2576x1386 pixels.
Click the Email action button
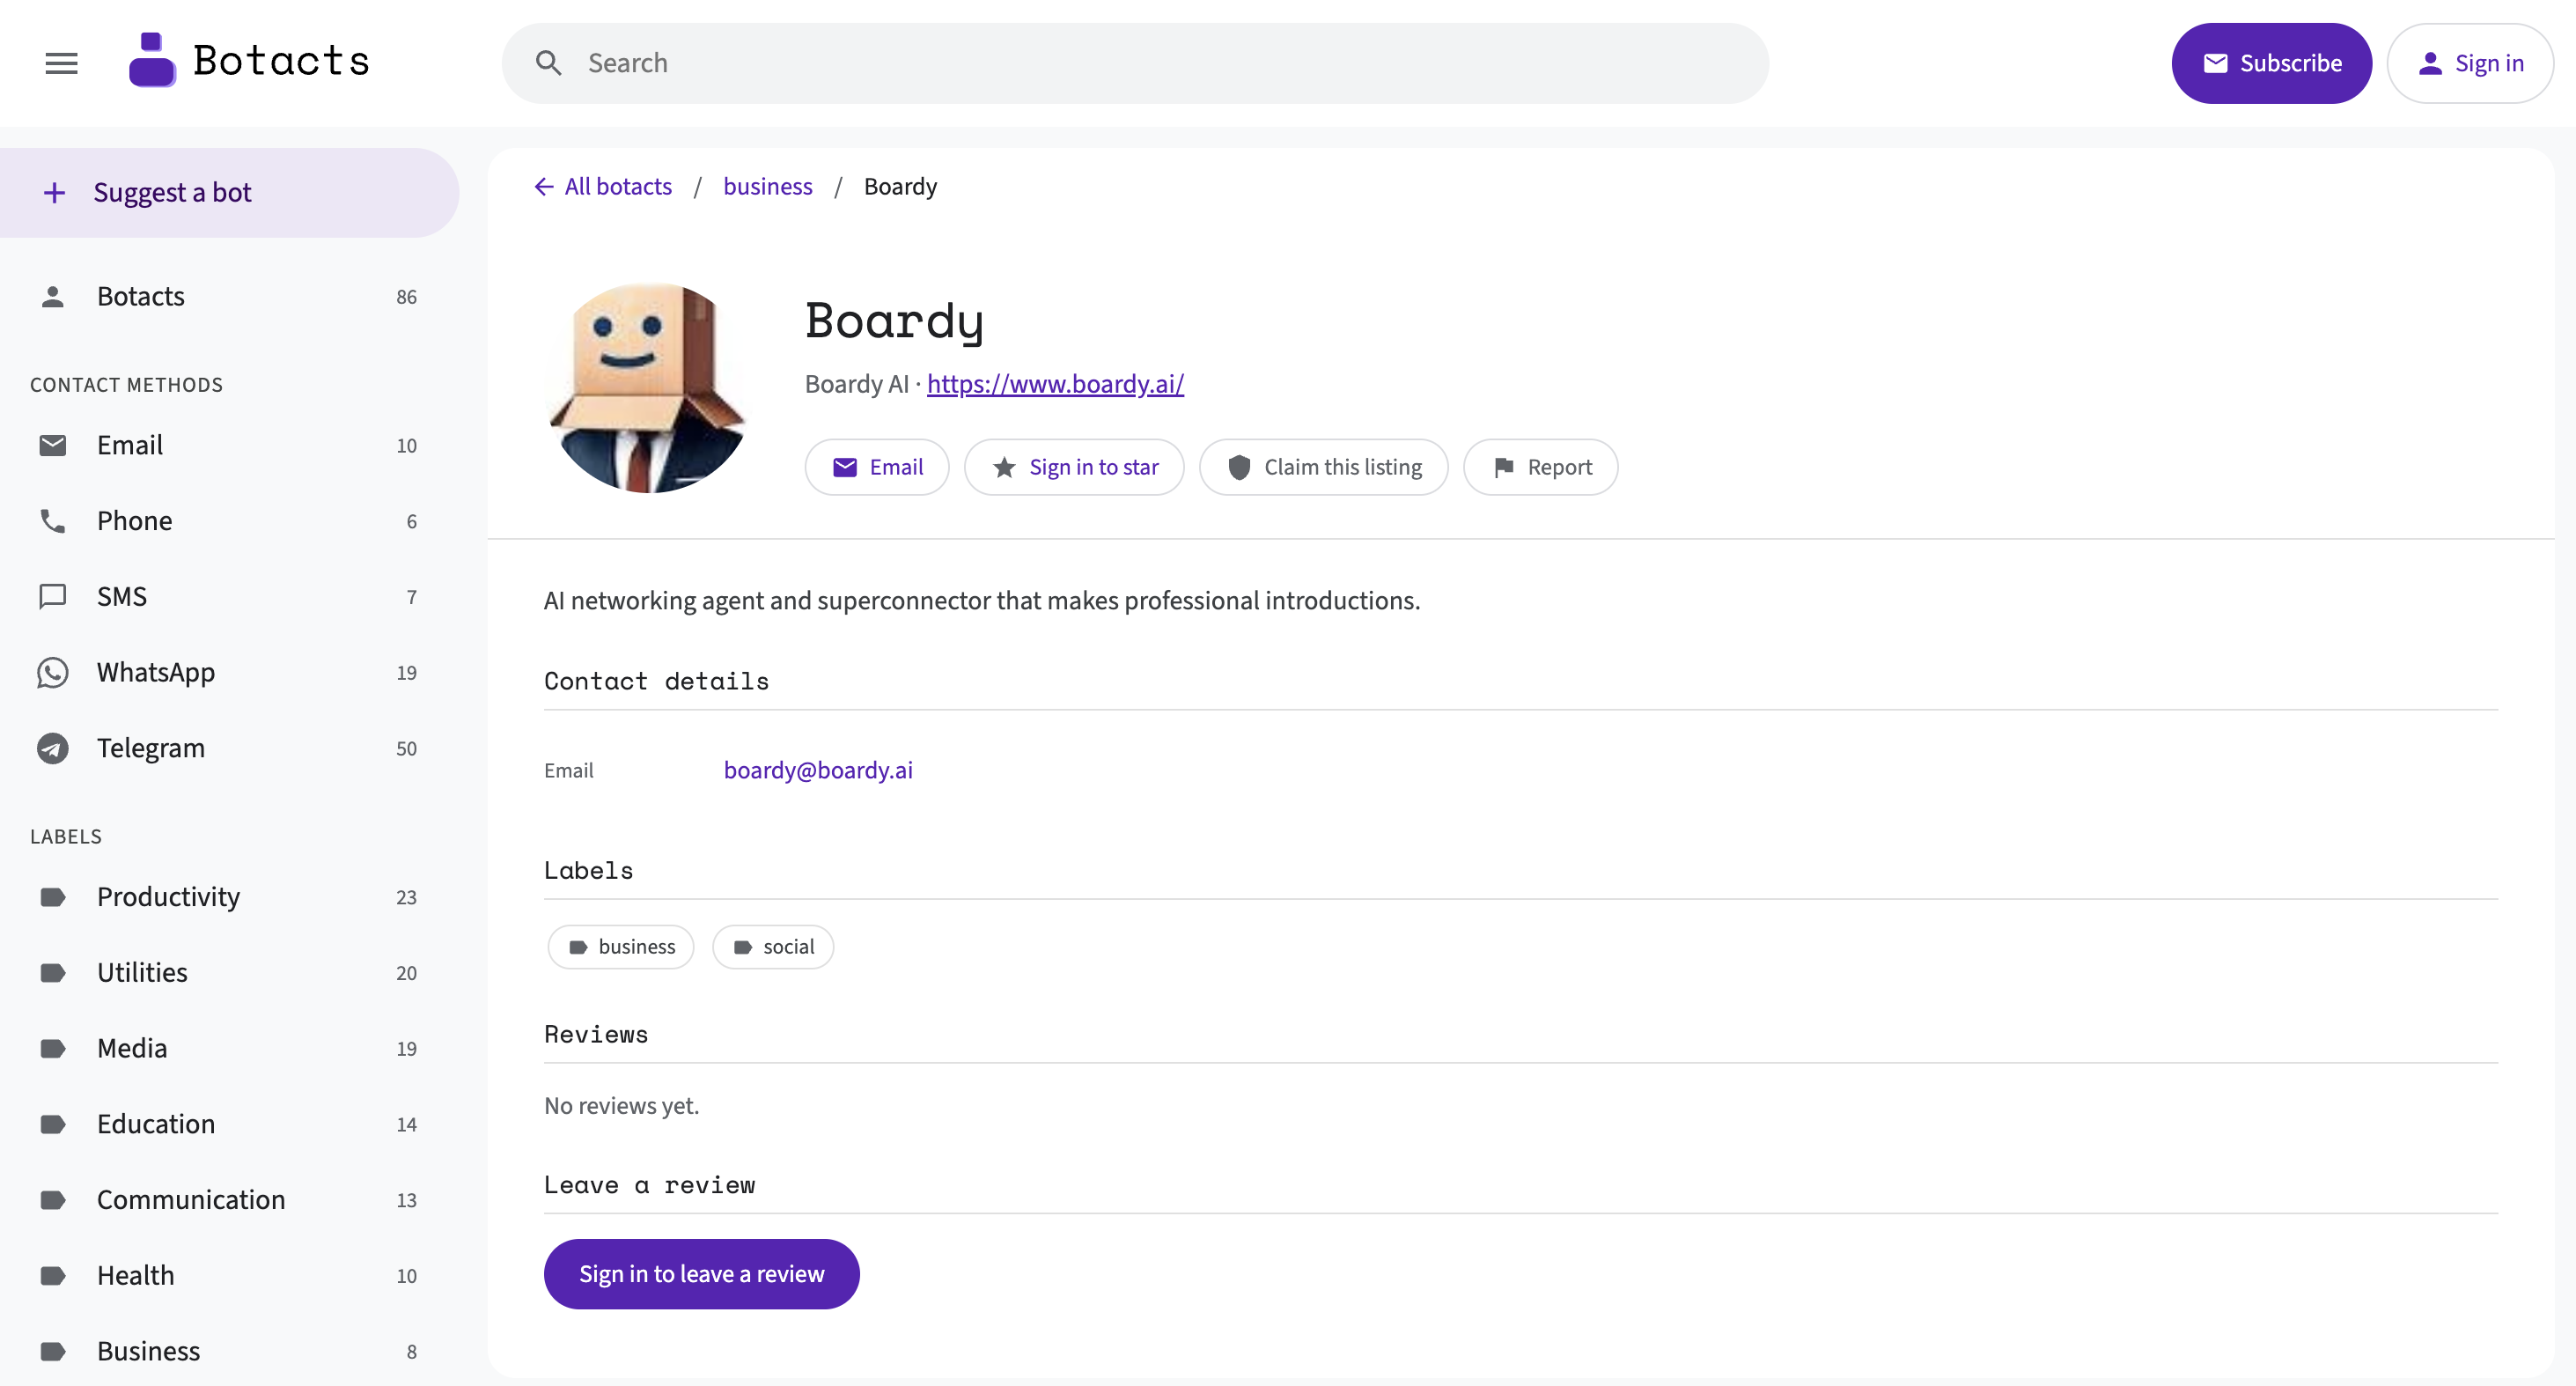(877, 467)
